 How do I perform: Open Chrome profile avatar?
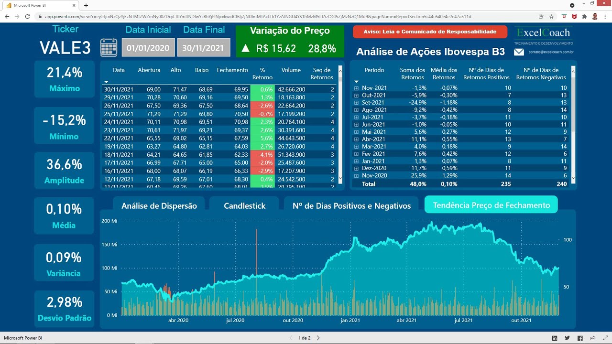[x=595, y=16]
